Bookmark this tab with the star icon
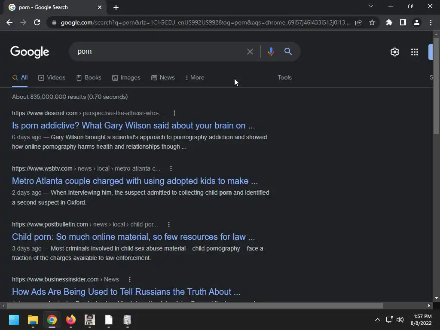The image size is (440, 330). pyautogui.click(x=372, y=22)
